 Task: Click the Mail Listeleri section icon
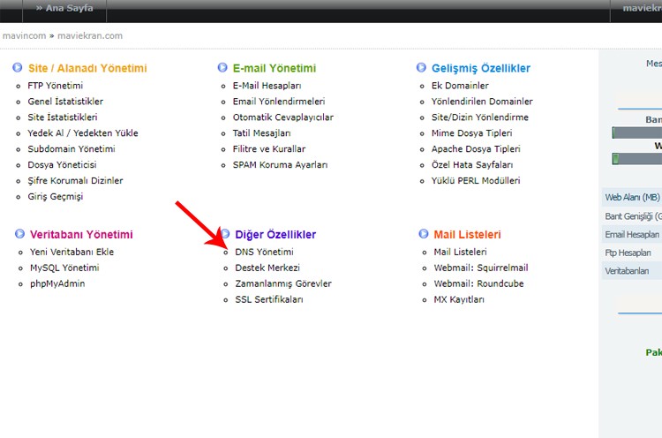tap(424, 234)
